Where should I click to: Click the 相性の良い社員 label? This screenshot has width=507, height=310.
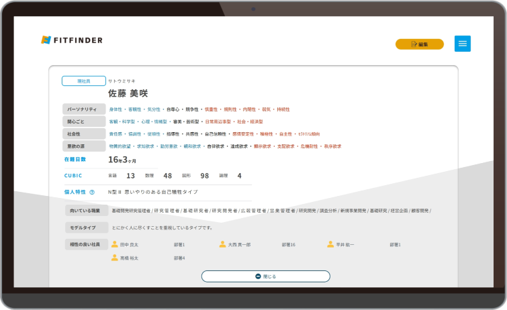click(x=87, y=244)
